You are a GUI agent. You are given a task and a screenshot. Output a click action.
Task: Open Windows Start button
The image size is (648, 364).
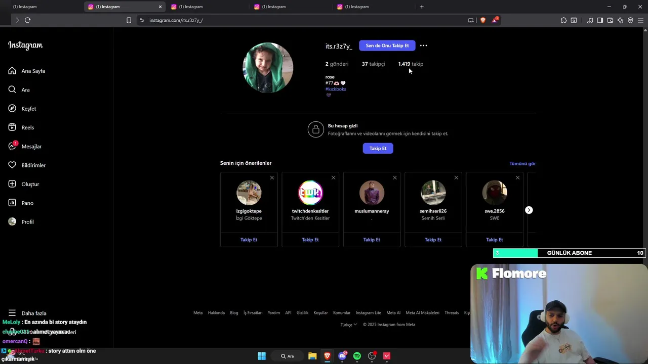pos(262,356)
